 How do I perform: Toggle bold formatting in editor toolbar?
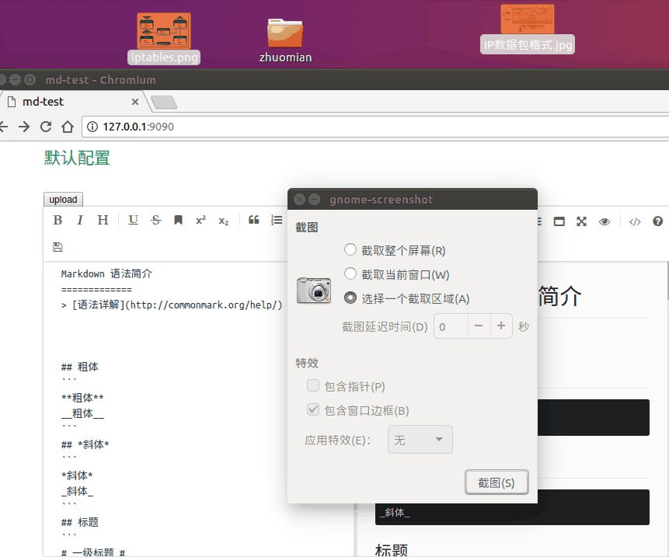coord(57,220)
